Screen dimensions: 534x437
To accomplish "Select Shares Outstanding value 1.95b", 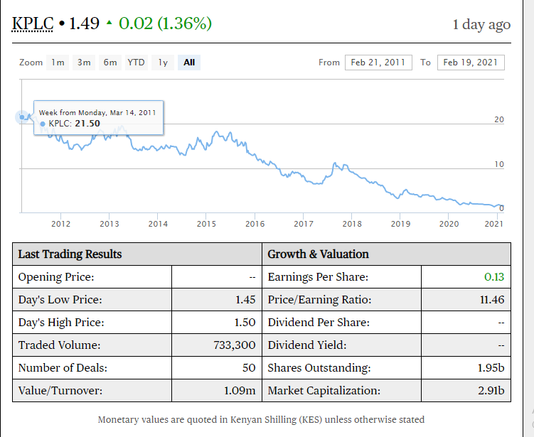I will (x=491, y=368).
